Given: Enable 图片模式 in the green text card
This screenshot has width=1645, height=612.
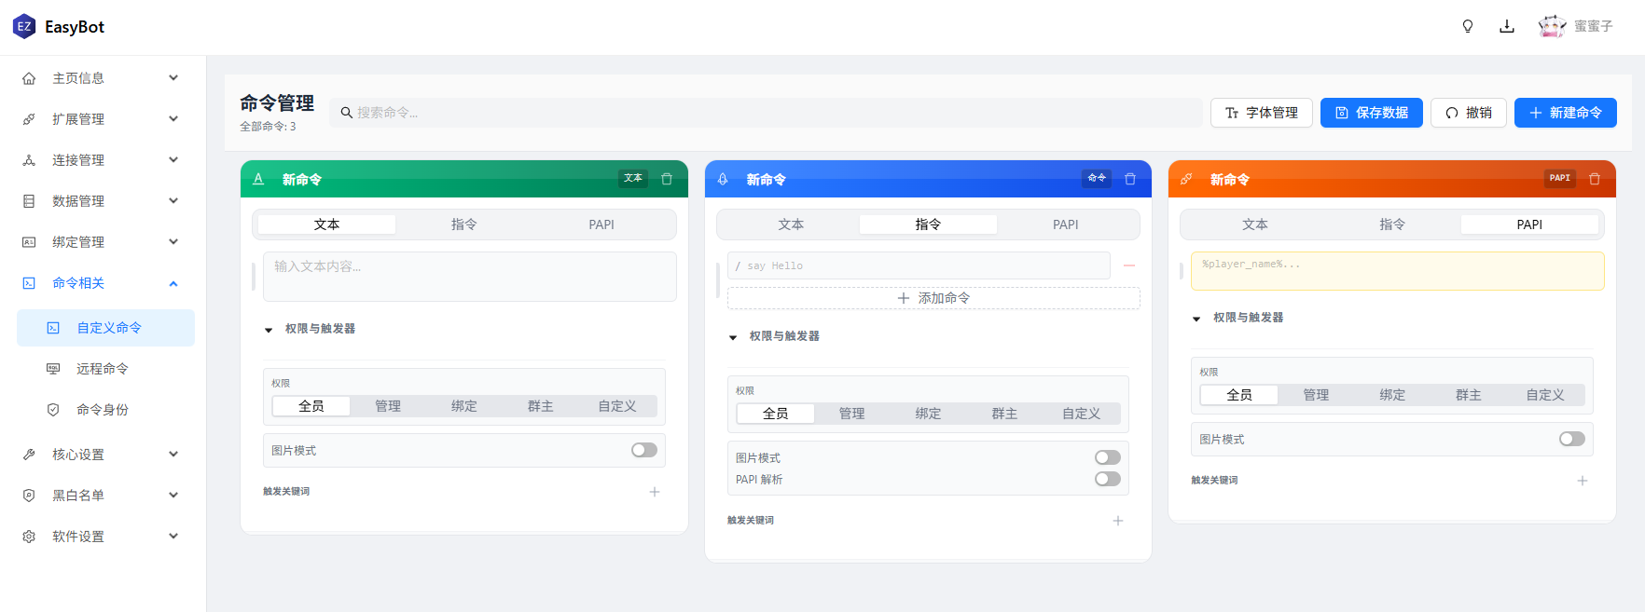Looking at the screenshot, I should tap(644, 451).
